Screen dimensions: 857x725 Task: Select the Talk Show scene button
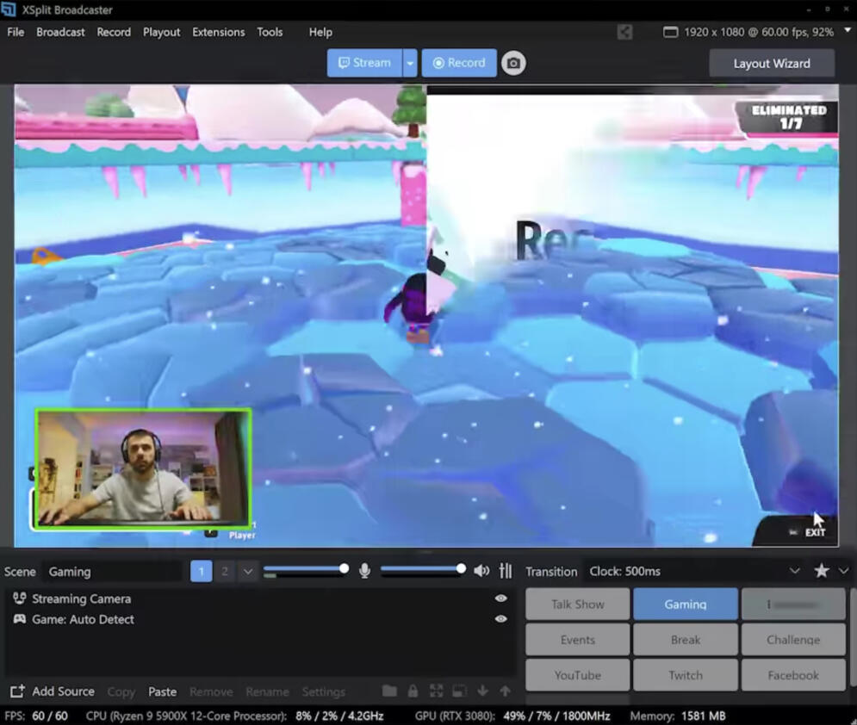pos(577,604)
